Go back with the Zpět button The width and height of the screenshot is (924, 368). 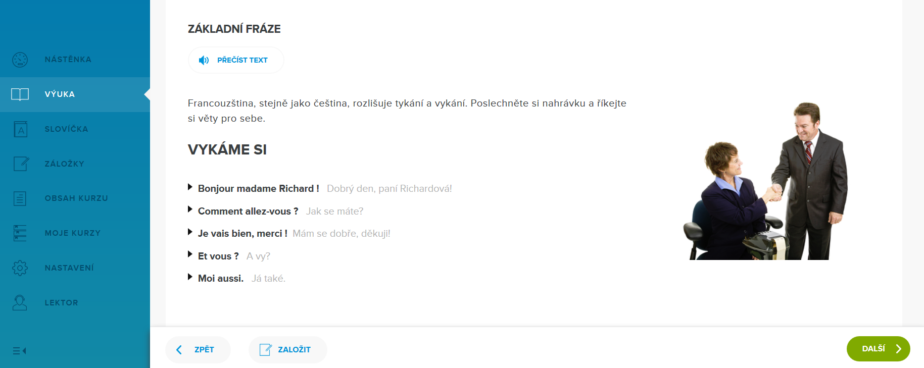198,349
